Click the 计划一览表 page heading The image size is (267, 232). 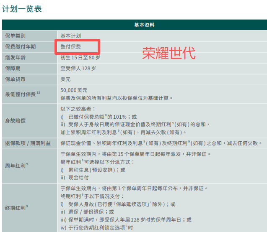pos(22,9)
